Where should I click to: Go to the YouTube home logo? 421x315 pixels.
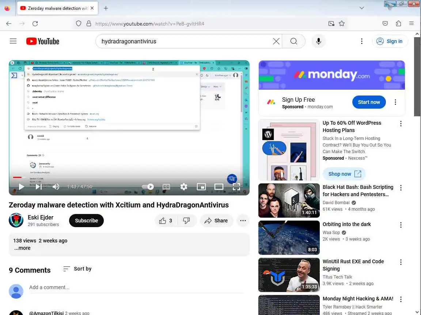43,41
